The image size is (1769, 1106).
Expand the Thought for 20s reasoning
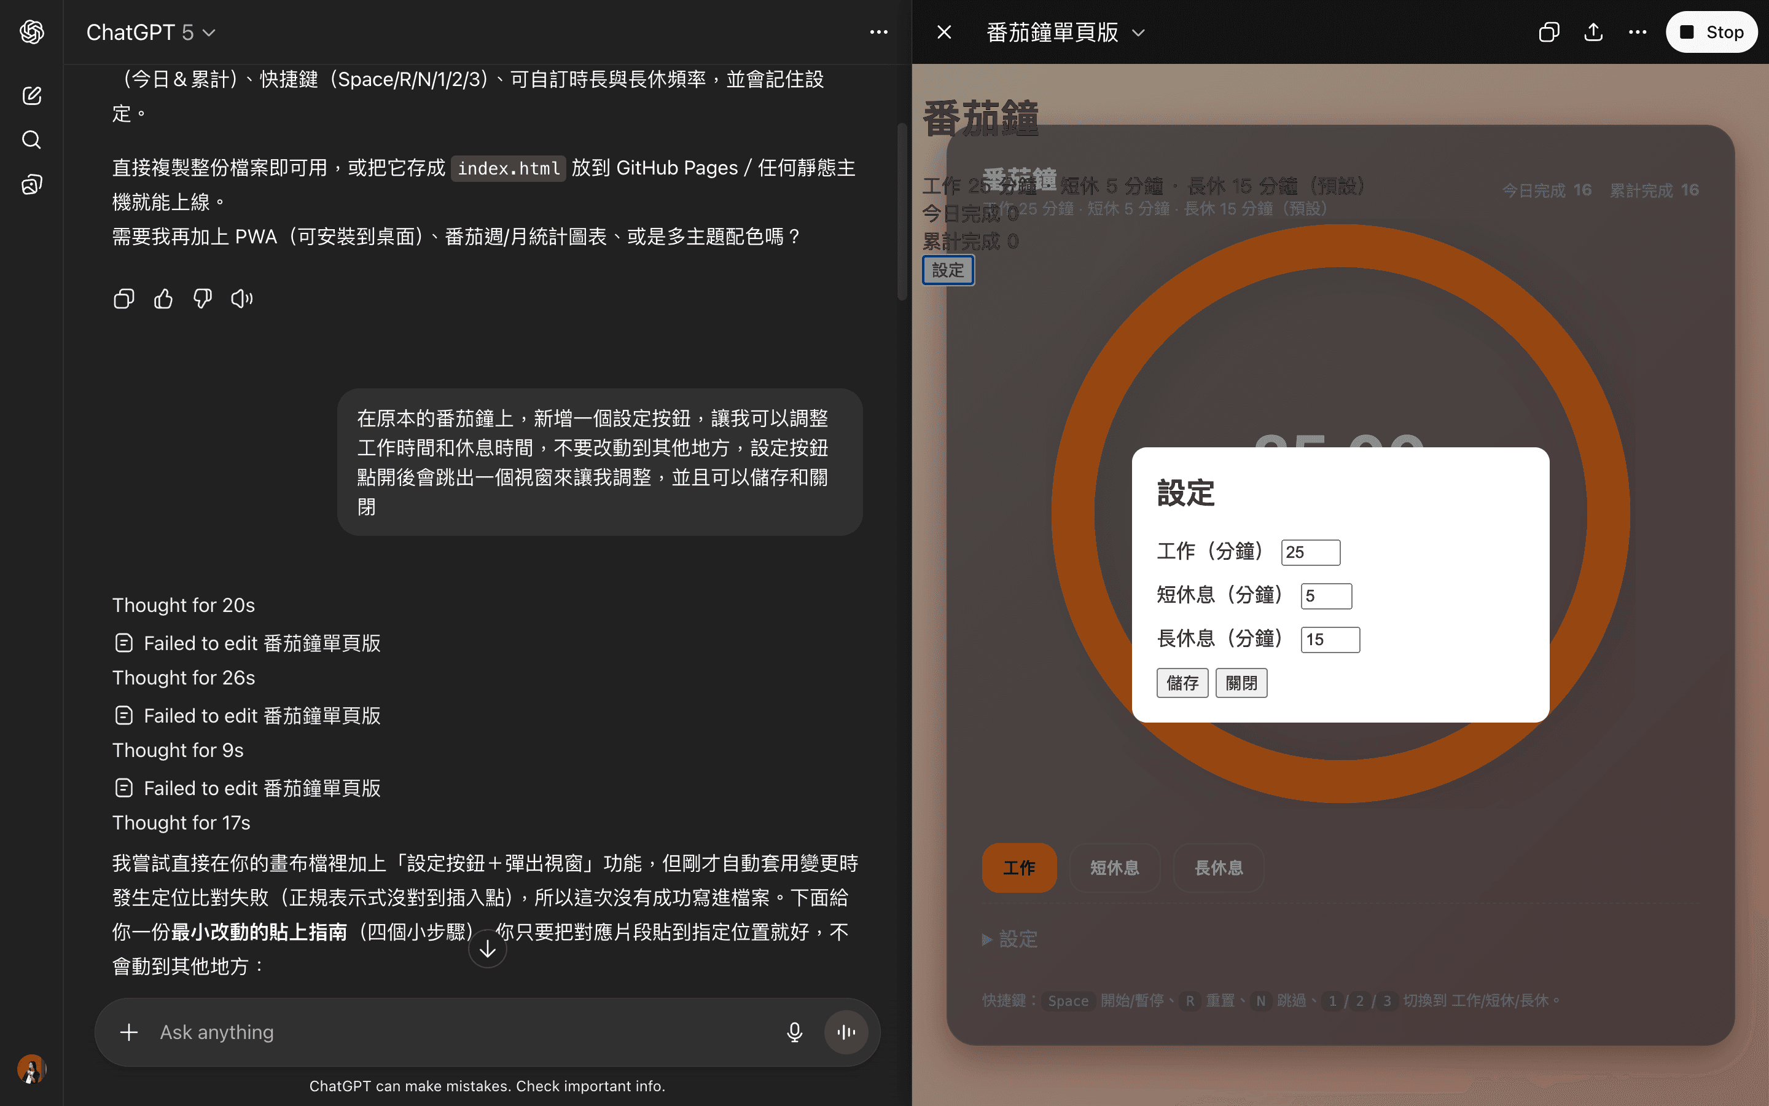pos(184,605)
